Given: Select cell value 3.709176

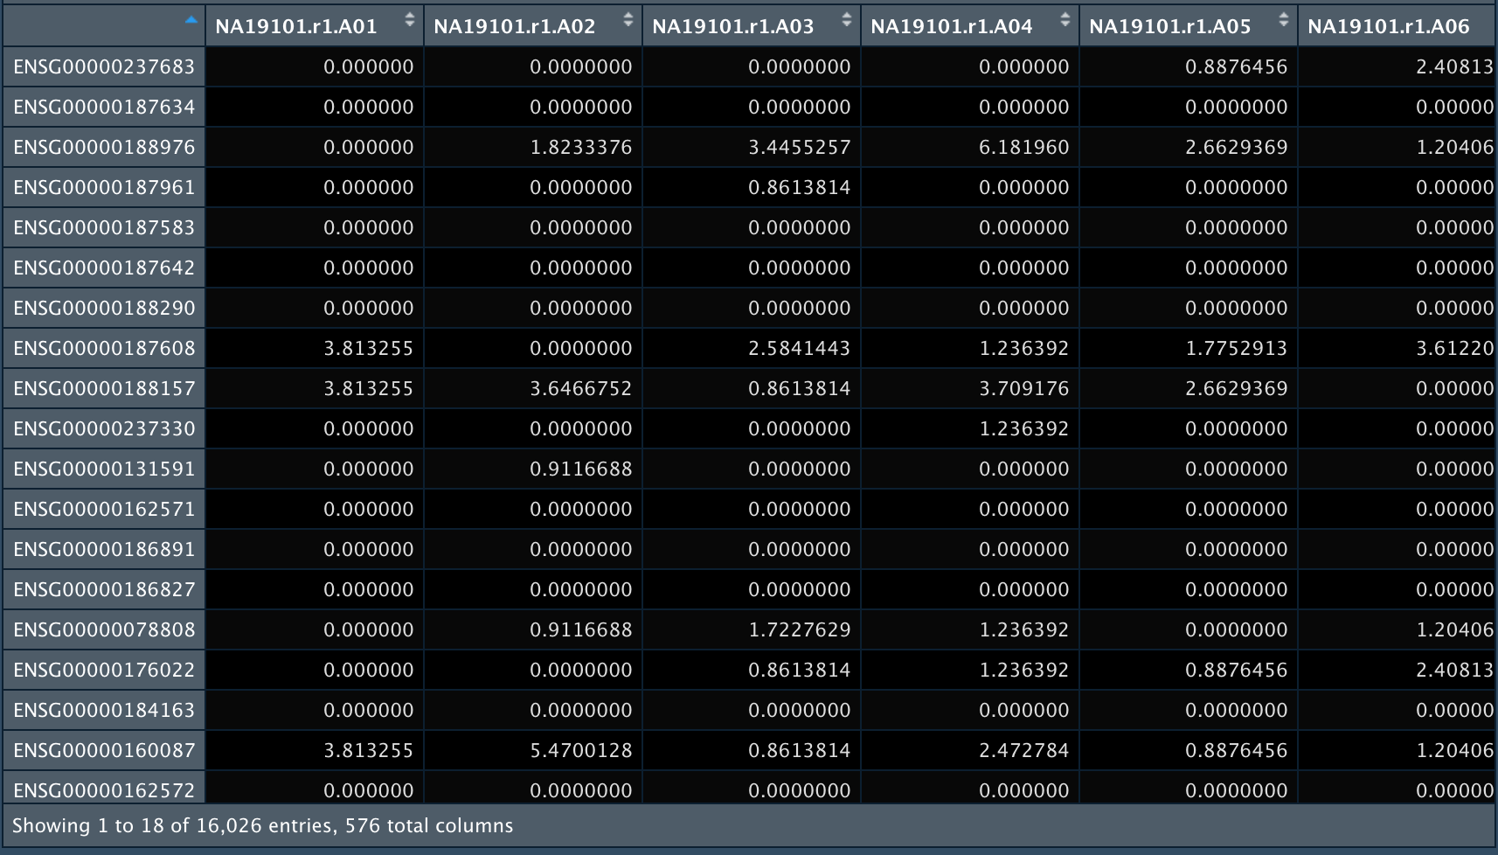Looking at the screenshot, I should click(x=1024, y=388).
